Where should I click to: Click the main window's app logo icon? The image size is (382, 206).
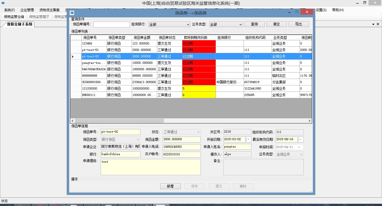[3, 3]
